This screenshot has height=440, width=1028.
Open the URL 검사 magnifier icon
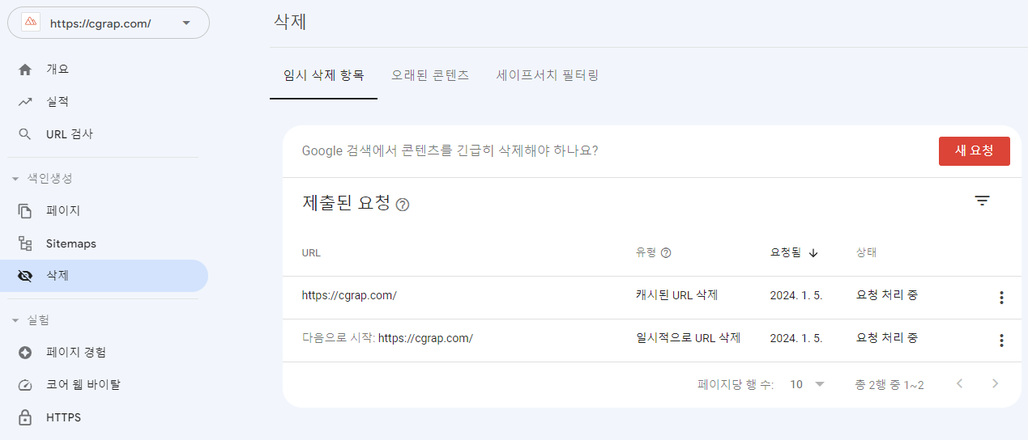[25, 134]
